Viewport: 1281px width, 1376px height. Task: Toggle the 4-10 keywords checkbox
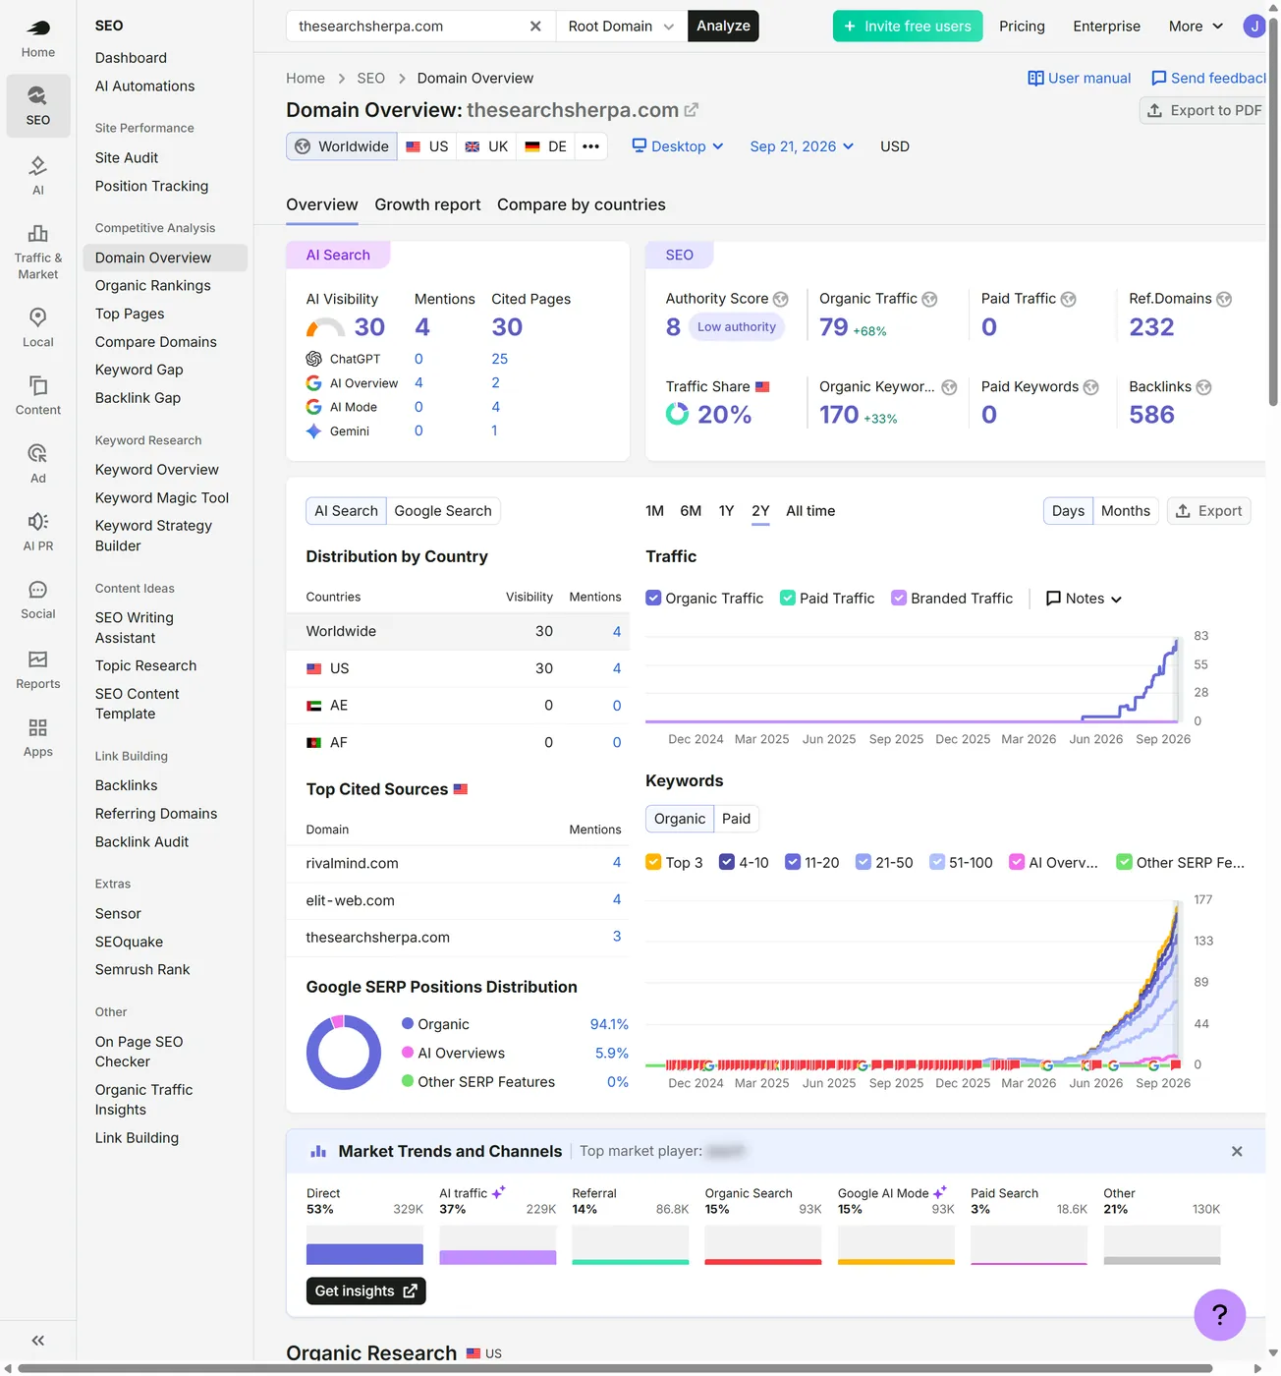727,862
